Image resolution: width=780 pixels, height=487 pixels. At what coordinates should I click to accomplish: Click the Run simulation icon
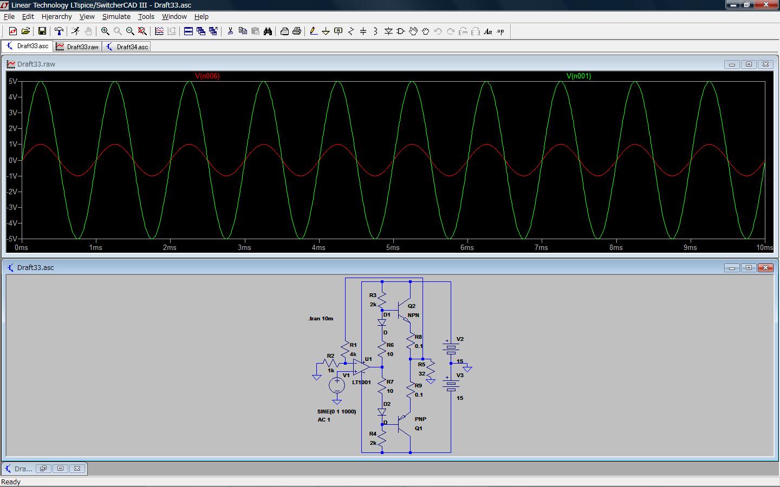coord(75,31)
